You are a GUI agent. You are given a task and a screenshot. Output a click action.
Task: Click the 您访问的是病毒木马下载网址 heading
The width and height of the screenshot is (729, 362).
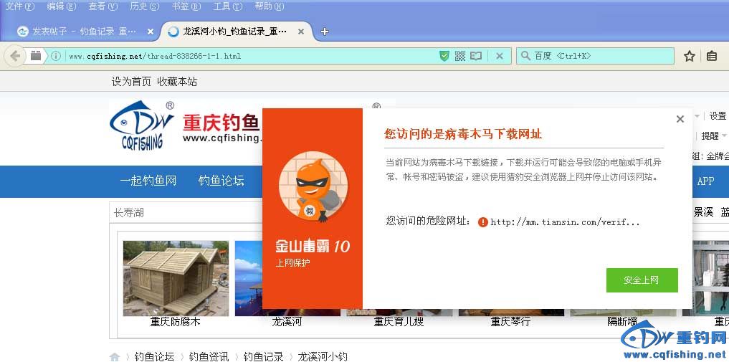tap(463, 134)
